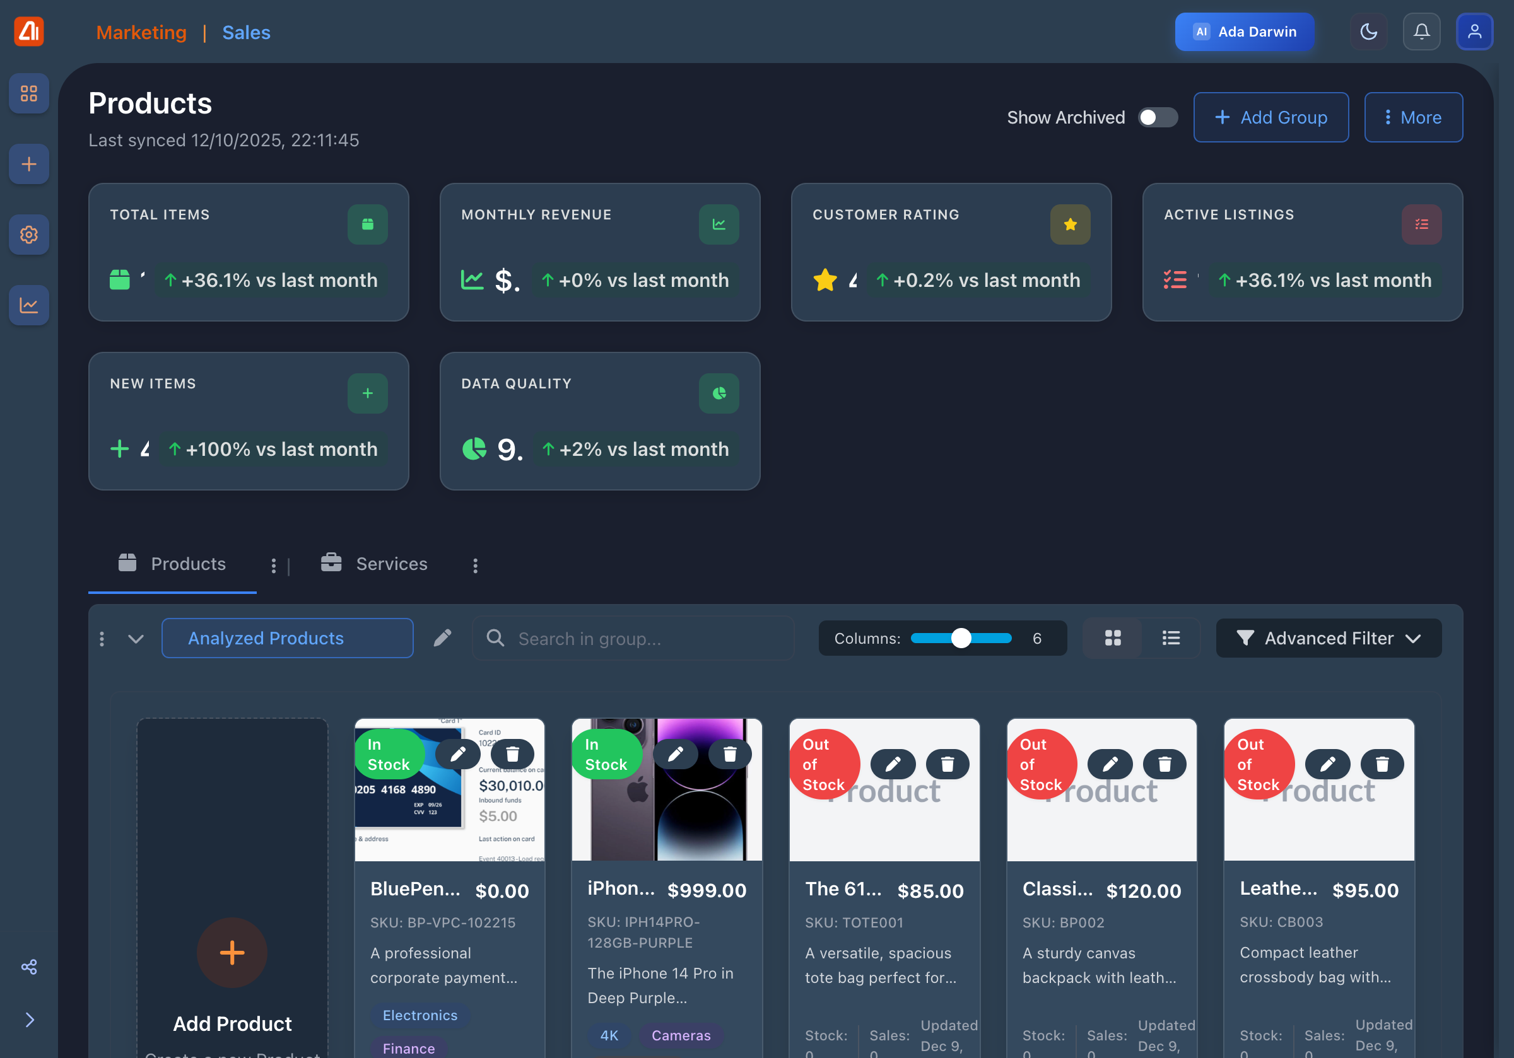
Task: Click the Add Group button
Action: (x=1270, y=117)
